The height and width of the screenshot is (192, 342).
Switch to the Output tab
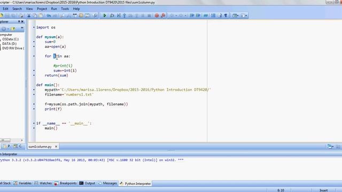coord(87,183)
